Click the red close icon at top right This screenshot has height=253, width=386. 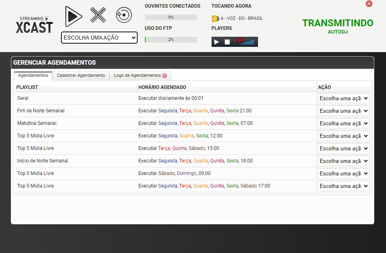[x=369, y=4]
